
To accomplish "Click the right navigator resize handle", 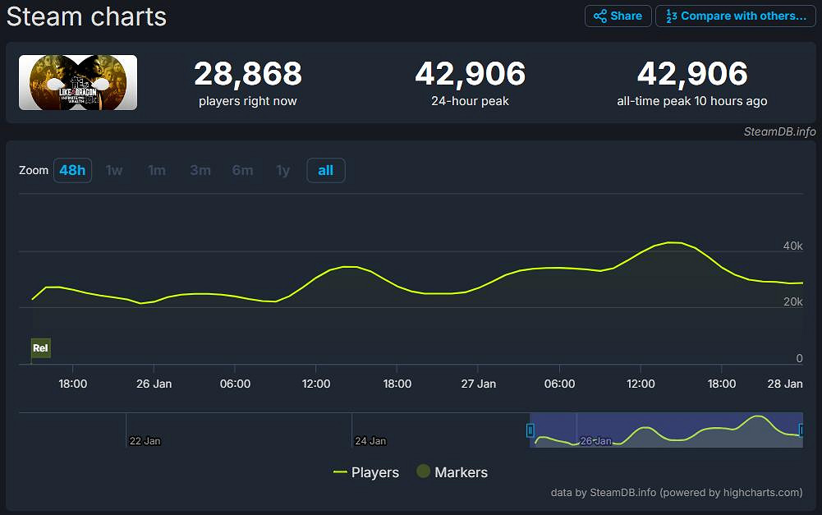I will point(801,430).
